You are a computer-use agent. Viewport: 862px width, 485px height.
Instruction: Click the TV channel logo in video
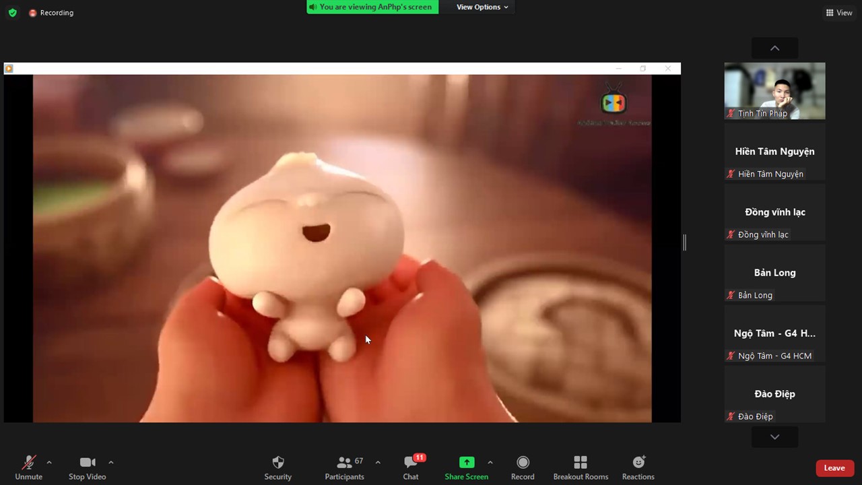tap(614, 102)
